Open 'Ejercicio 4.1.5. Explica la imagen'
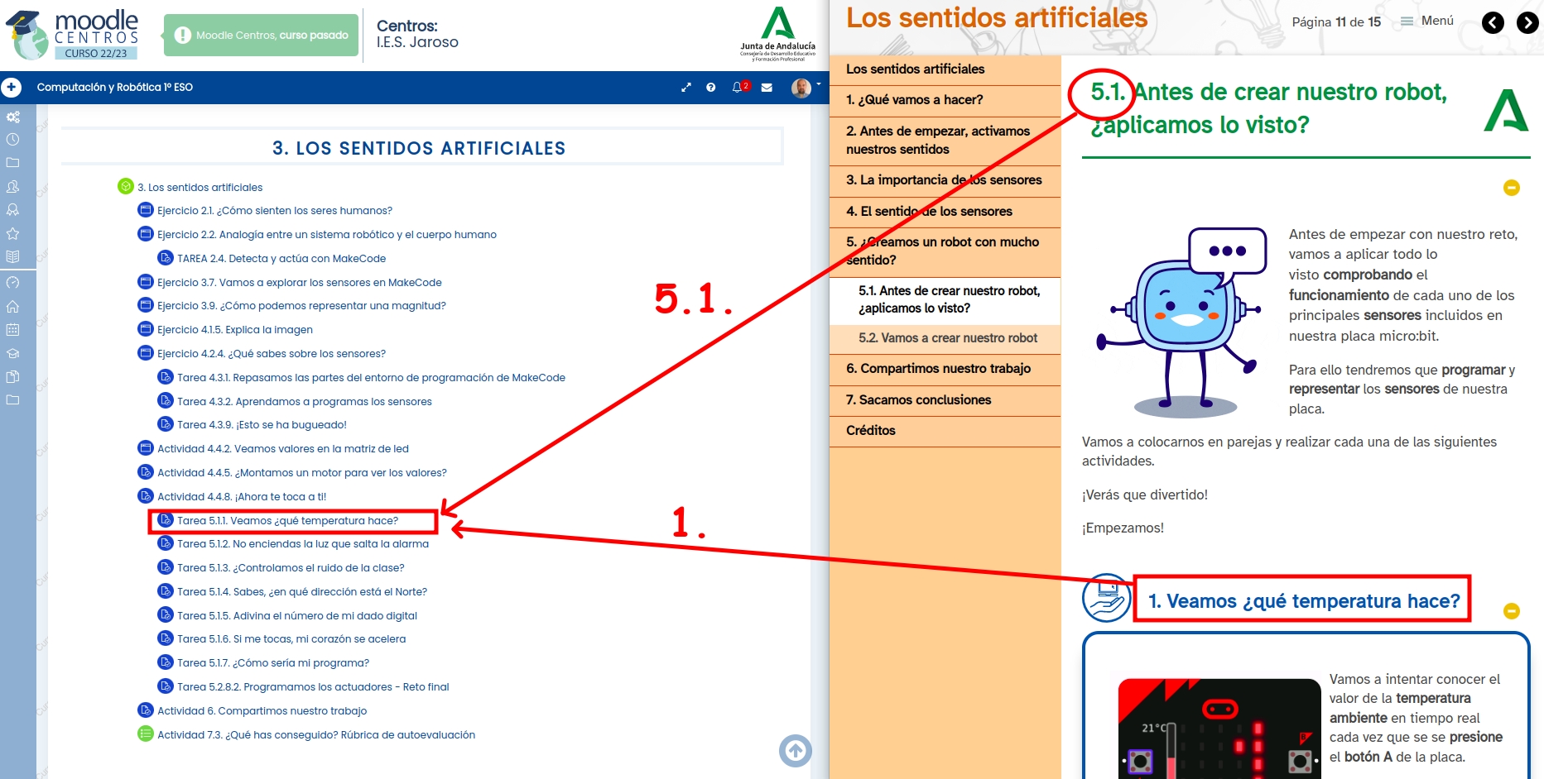The width and height of the screenshot is (1544, 779). pos(235,330)
